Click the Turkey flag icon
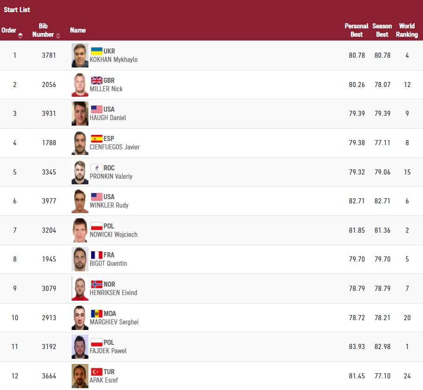 point(96,372)
